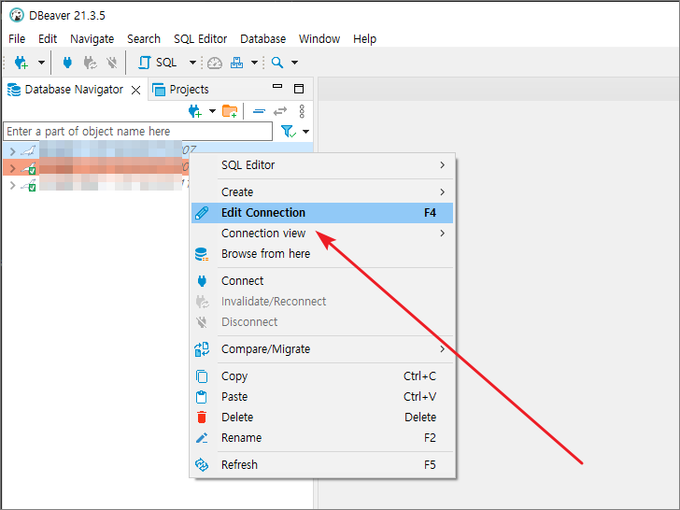Viewport: 680px width, 510px height.
Task: Open the navigator view menu dots icon
Action: pos(302,111)
